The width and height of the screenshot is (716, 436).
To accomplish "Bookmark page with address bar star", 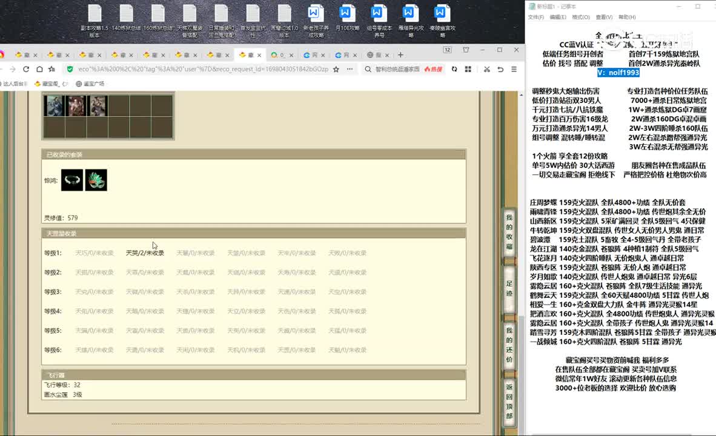I will pos(336,70).
